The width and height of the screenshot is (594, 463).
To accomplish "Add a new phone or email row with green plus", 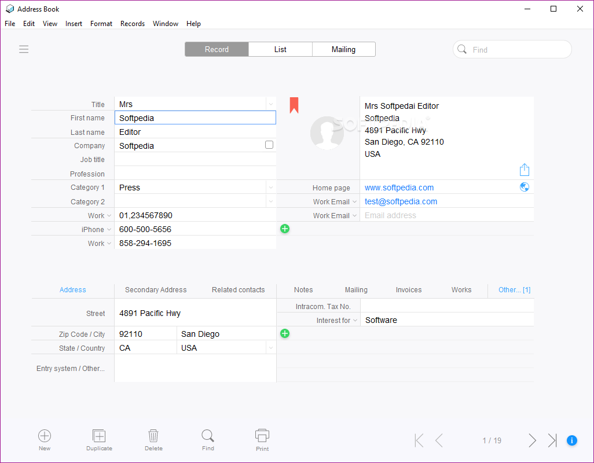I will tap(285, 229).
